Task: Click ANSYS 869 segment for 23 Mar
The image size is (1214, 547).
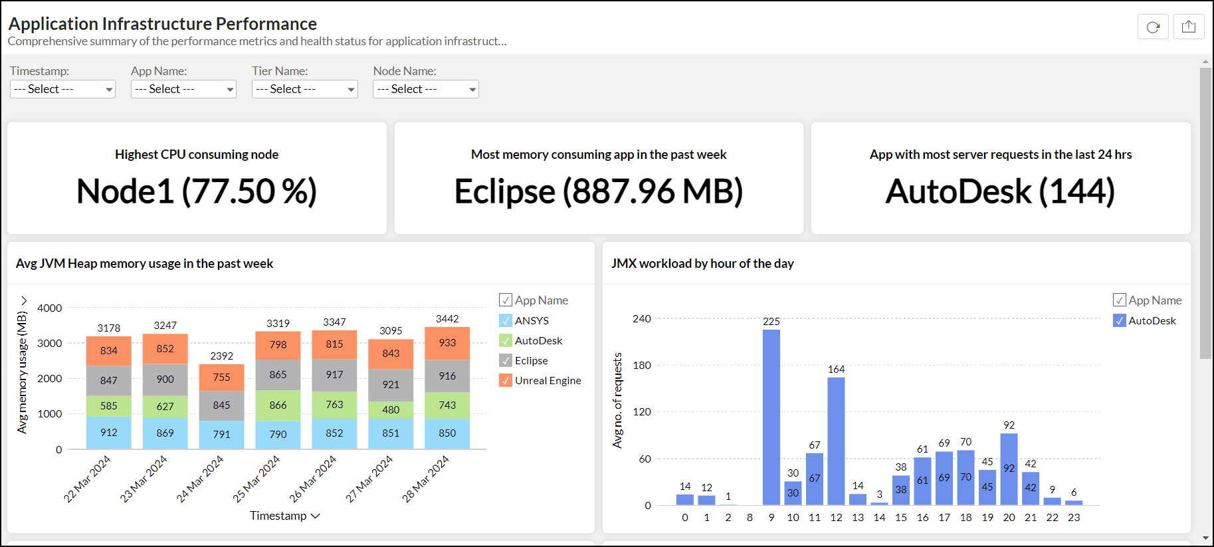Action: coord(165,434)
